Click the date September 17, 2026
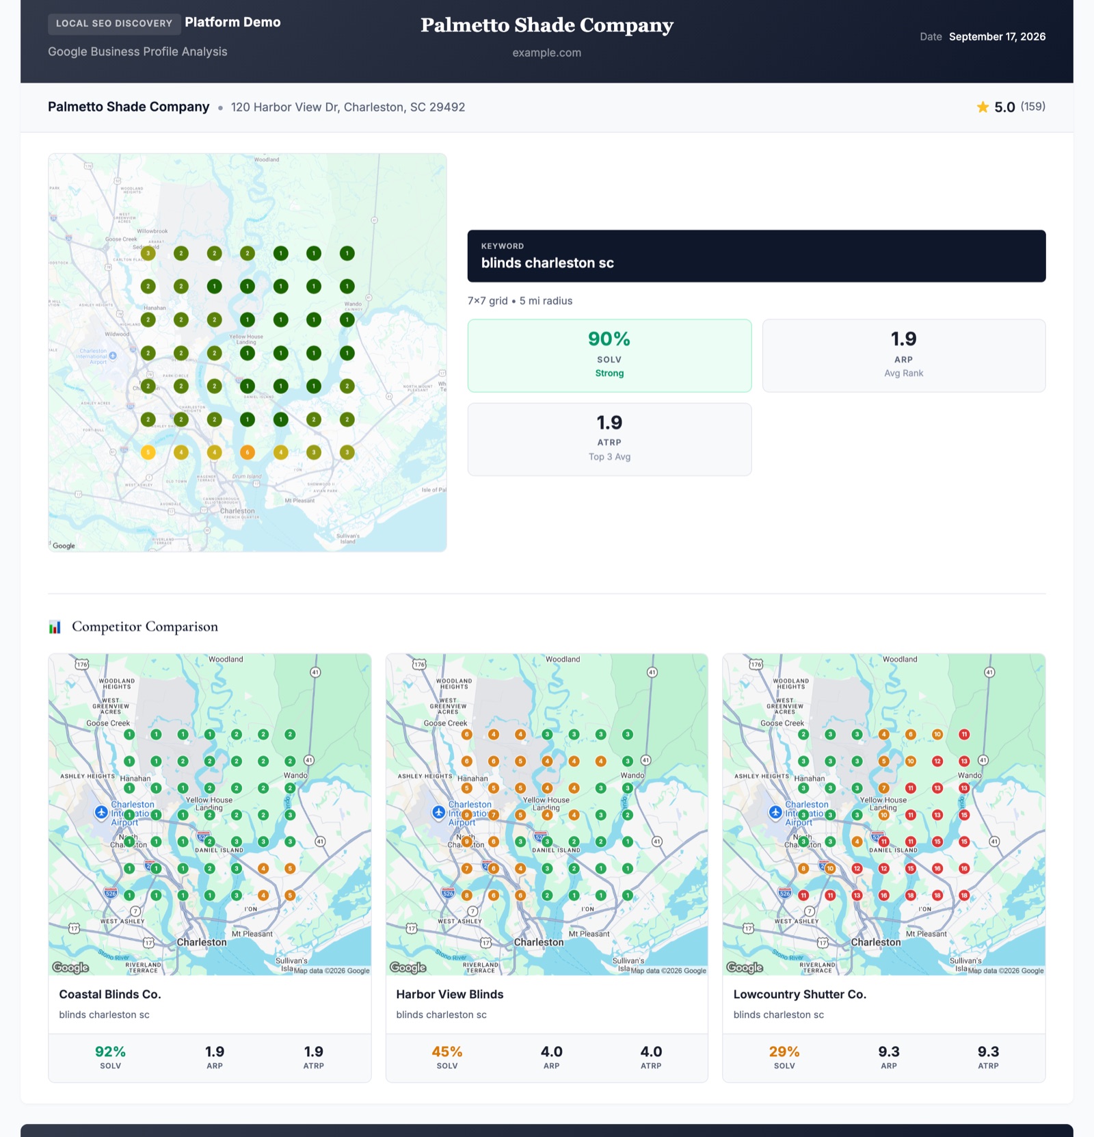 pyautogui.click(x=997, y=37)
